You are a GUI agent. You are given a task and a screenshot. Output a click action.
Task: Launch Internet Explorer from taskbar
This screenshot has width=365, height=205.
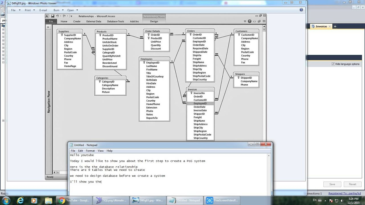(20, 200)
